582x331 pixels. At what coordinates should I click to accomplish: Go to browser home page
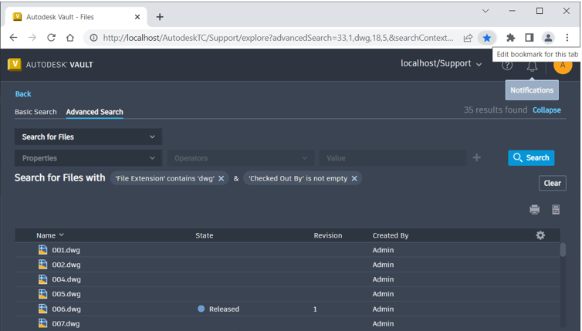tap(70, 38)
